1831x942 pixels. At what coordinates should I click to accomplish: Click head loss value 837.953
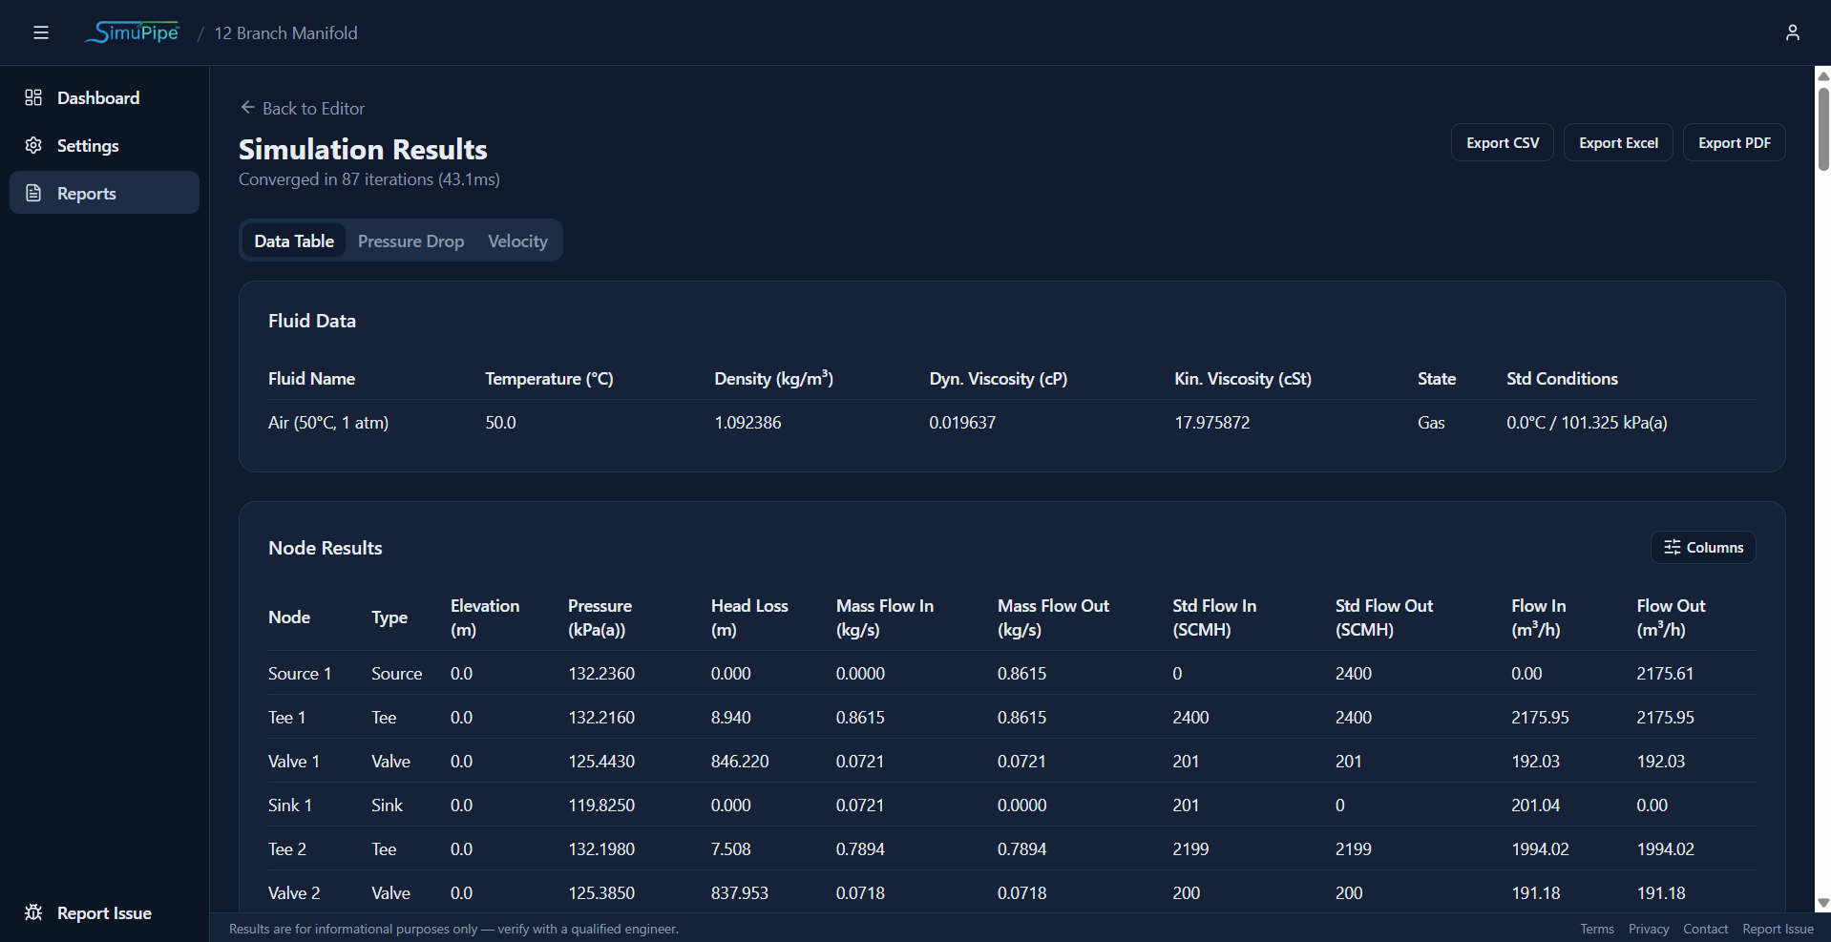tap(740, 892)
